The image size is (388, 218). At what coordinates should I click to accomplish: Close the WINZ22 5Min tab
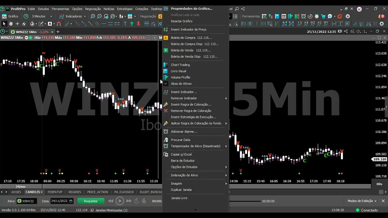pyautogui.click(x=52, y=32)
